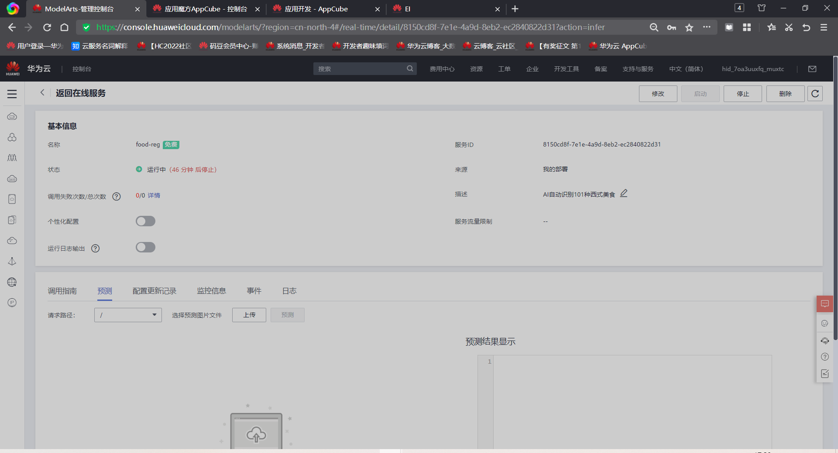The width and height of the screenshot is (838, 453).
Task: Open the browser main menu icon
Action: point(824,27)
